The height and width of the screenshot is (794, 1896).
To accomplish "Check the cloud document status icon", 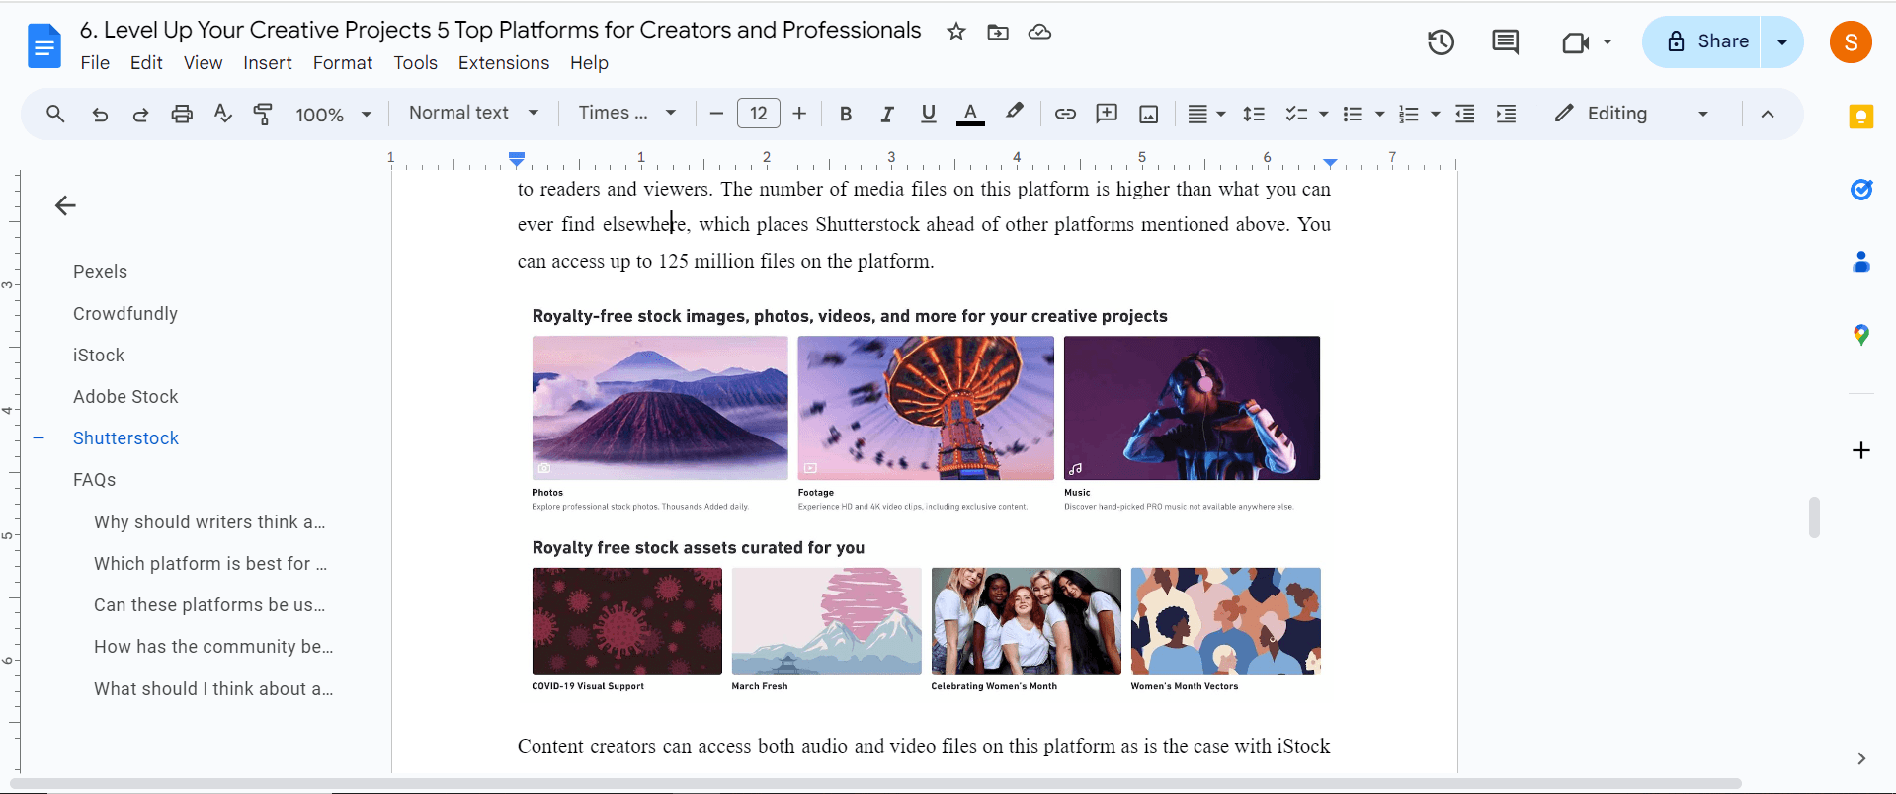I will [x=1039, y=32].
